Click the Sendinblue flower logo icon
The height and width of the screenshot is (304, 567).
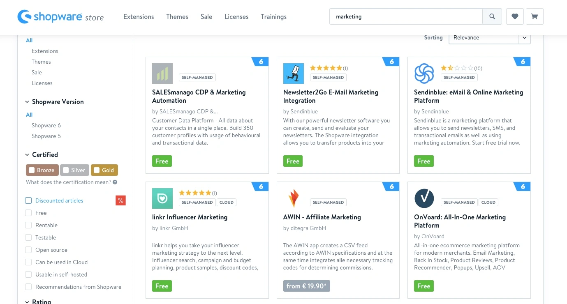coord(424,74)
